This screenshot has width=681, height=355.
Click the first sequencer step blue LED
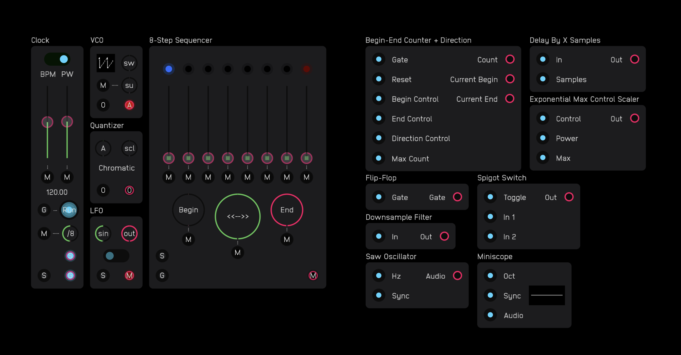(x=169, y=69)
